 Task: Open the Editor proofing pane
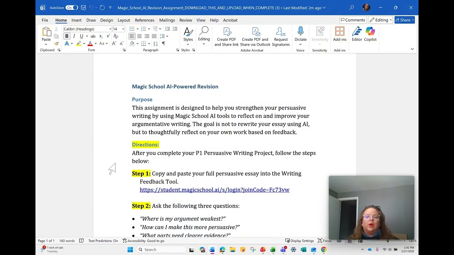click(357, 34)
